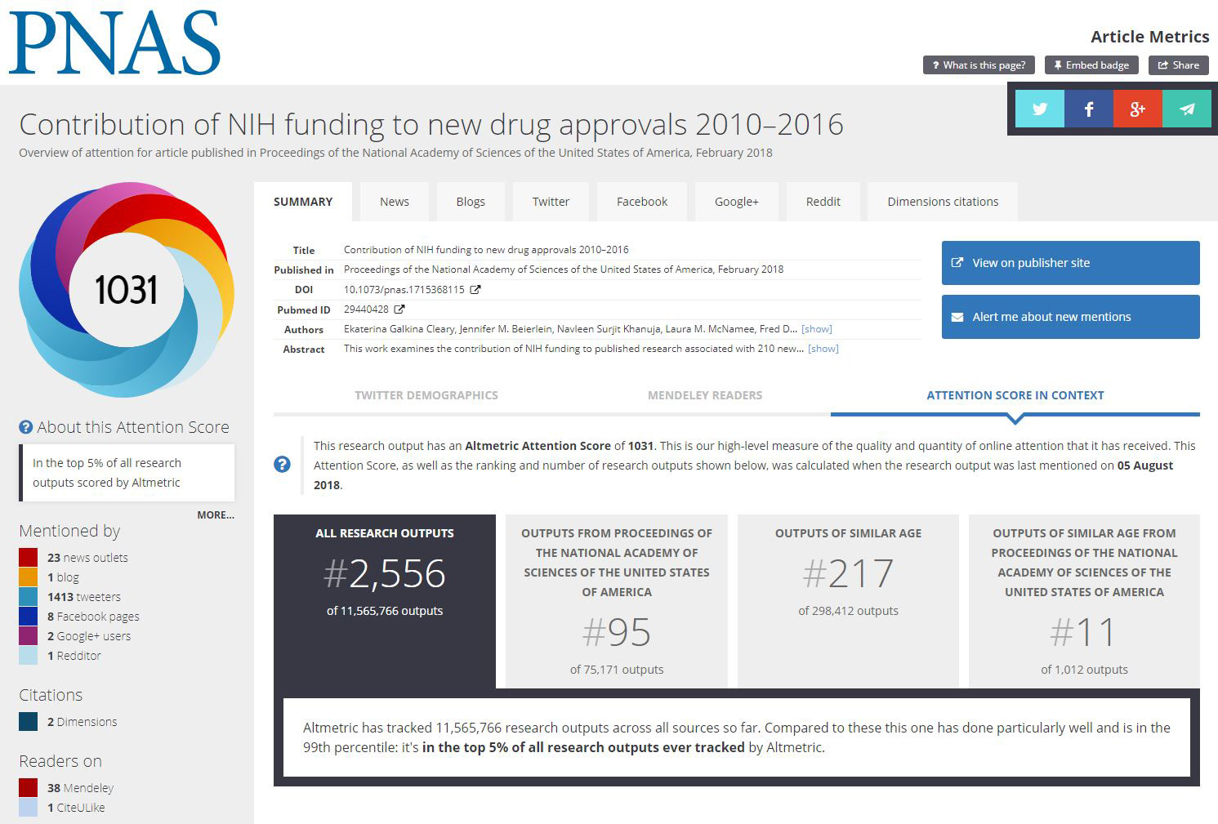Open the Twitter tab
Viewport: 1218px width, 824px height.
coord(551,202)
